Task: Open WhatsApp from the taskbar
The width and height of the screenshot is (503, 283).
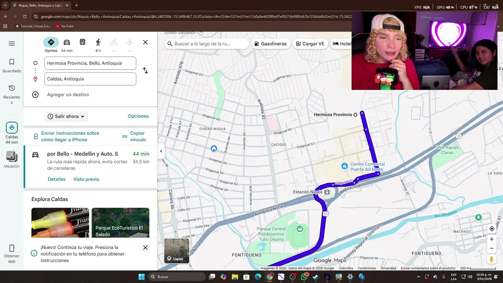Action: pos(304,277)
